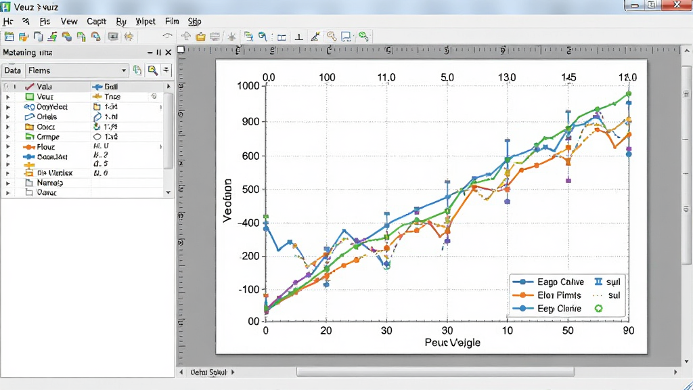
Task: Select the Oehm Solul page tab
Action: pos(208,372)
